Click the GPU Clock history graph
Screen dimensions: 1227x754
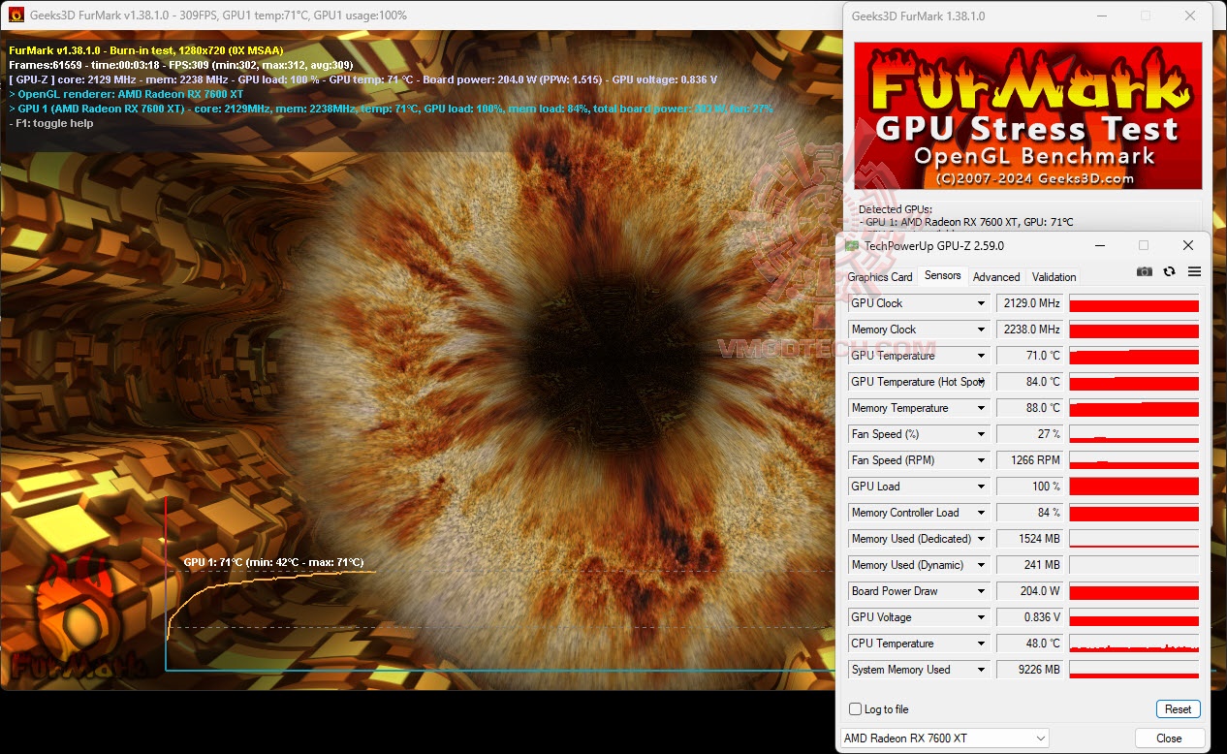(1134, 303)
